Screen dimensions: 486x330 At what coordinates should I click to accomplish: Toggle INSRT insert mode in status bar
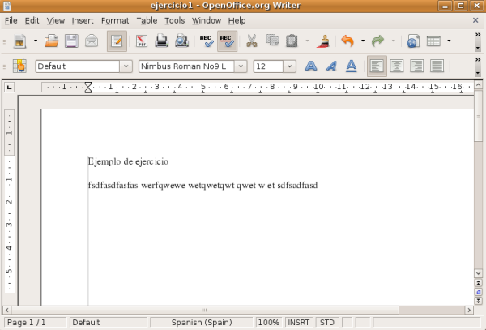pos(298,322)
